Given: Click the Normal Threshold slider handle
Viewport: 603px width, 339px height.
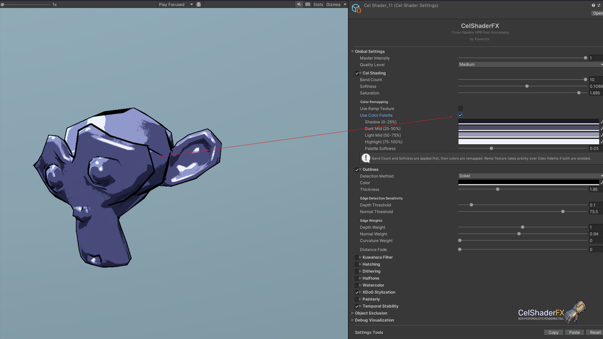Looking at the screenshot, I should click(563, 212).
